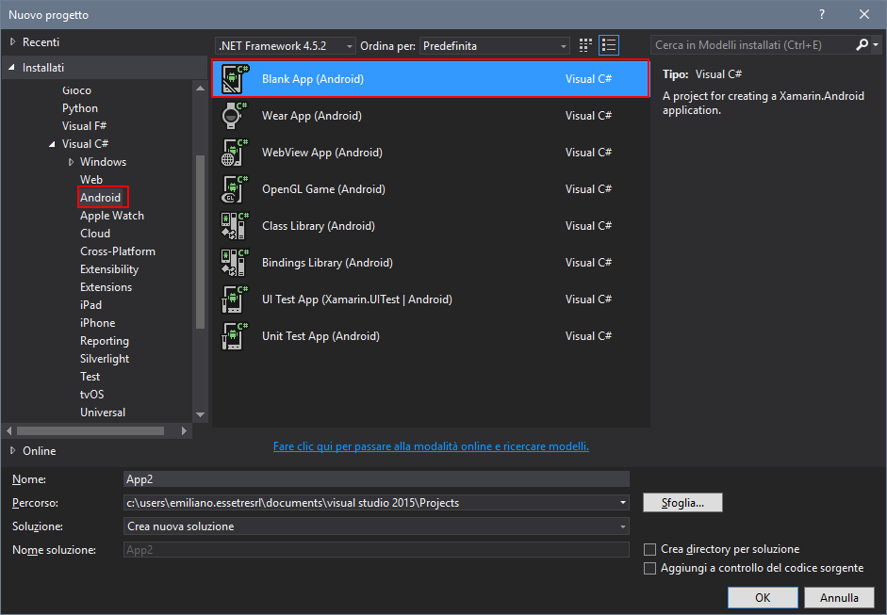This screenshot has height=615, width=887.
Task: Enable Crea directory per soluzione checkbox
Action: [650, 549]
